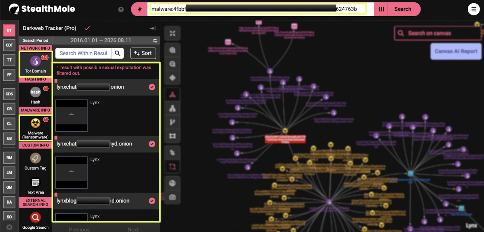The image size is (484, 232).
Task: Choose the Text Area tool
Action: pyautogui.click(x=35, y=186)
